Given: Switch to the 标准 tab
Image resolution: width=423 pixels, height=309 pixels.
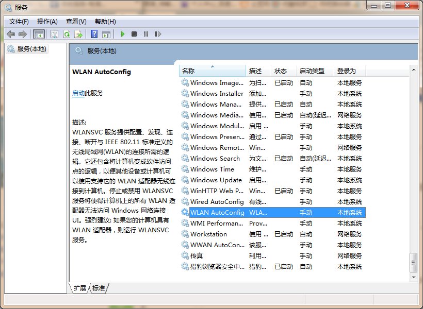Looking at the screenshot, I should click(98, 289).
